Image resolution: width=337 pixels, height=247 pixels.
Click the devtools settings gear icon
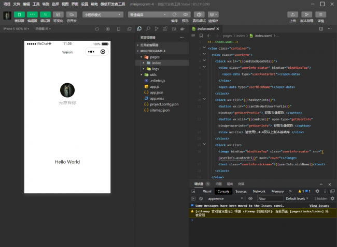point(317,191)
